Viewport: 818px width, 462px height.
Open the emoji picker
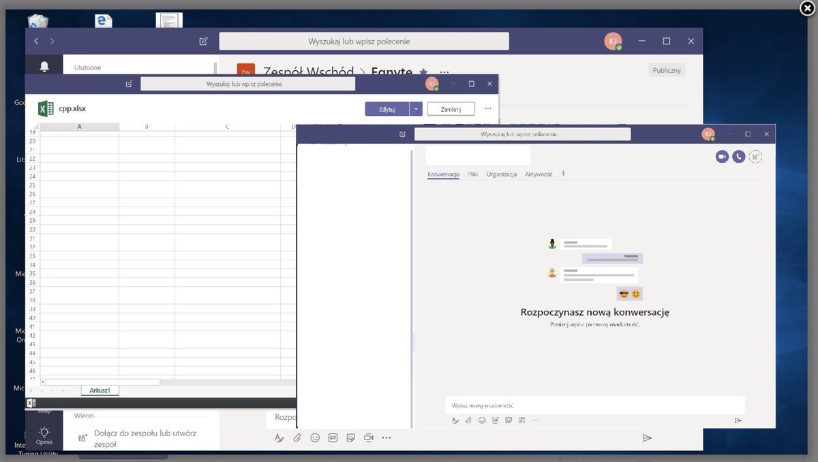tap(482, 420)
